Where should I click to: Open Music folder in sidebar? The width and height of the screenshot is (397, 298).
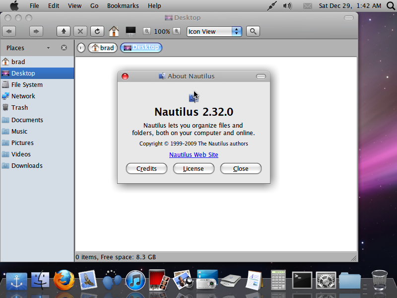coord(37,131)
